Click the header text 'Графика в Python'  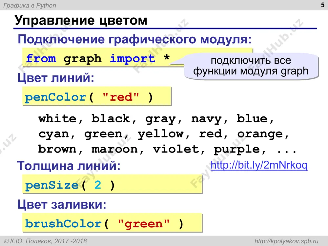tap(30, 6)
